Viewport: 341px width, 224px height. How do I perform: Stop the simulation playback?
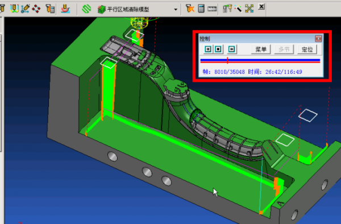[x=218, y=49]
